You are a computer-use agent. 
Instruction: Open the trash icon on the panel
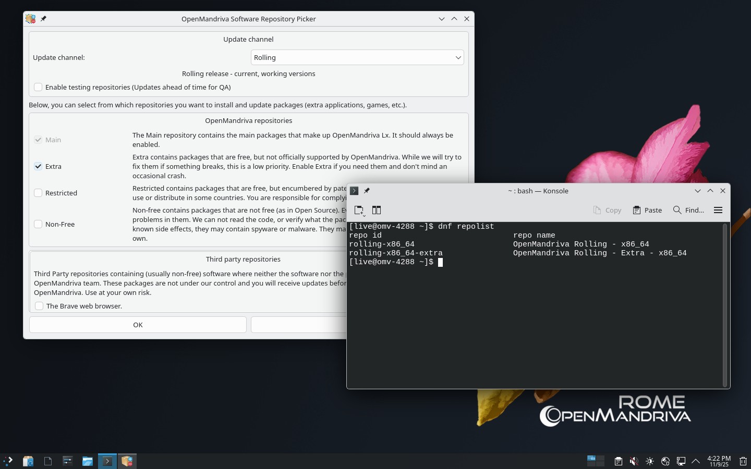[743, 461]
